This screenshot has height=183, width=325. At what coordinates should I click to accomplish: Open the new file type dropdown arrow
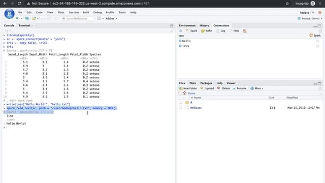21,18
